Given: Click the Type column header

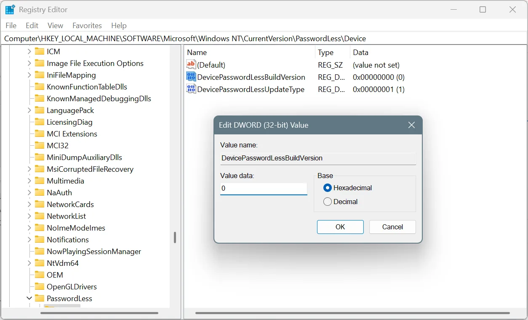Looking at the screenshot, I should tap(333, 52).
